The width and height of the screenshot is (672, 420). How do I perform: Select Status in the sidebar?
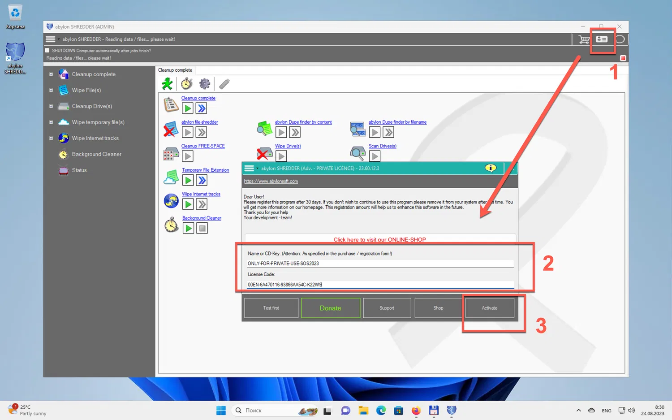point(79,170)
